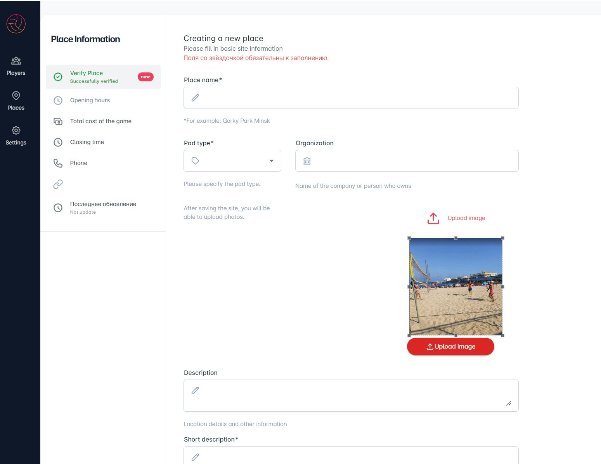Focus the Organization input field
601x464 pixels.
tap(407, 161)
